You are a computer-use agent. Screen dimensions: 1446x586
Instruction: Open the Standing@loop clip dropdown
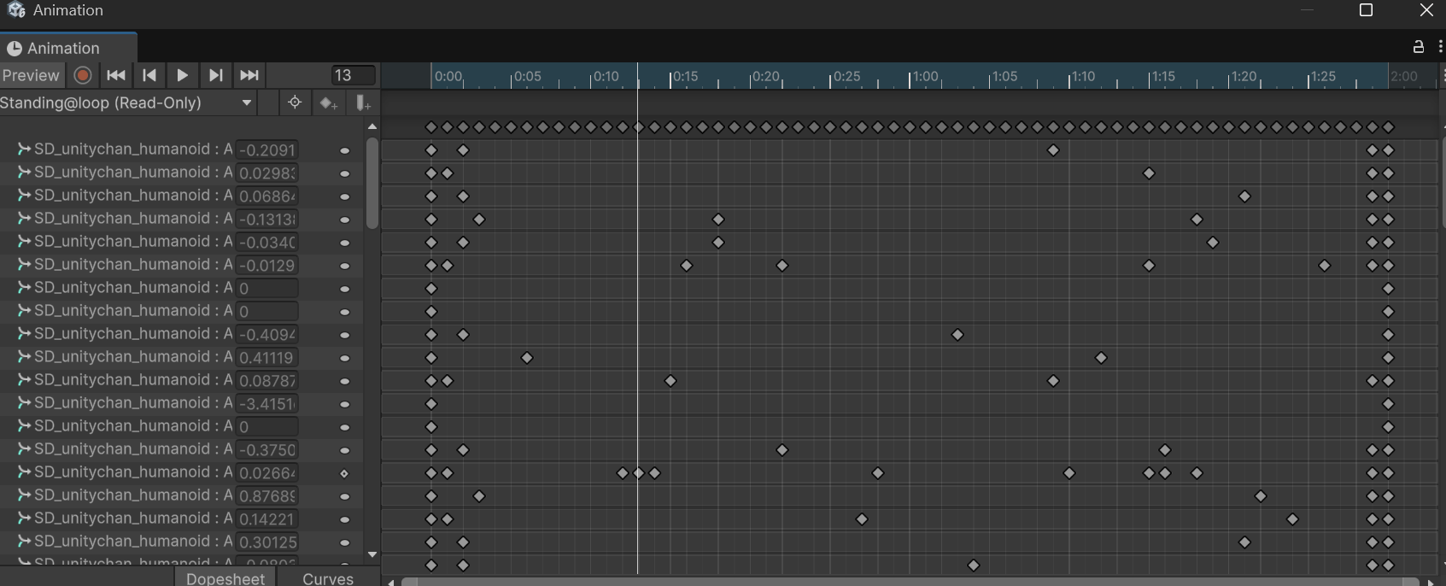pos(126,103)
